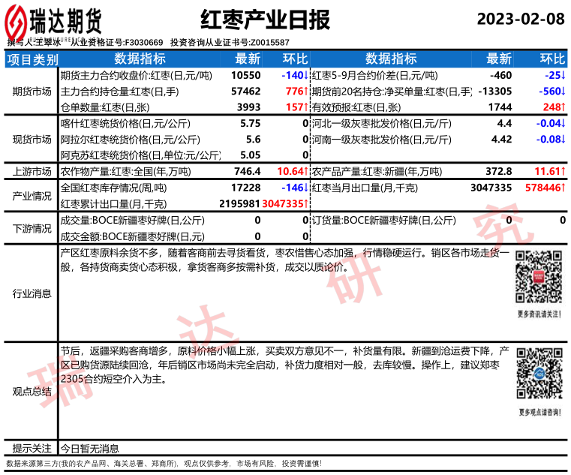This screenshot has height=475, width=571.
Task: Click the 提示关注 row label
Action: pyautogui.click(x=32, y=448)
